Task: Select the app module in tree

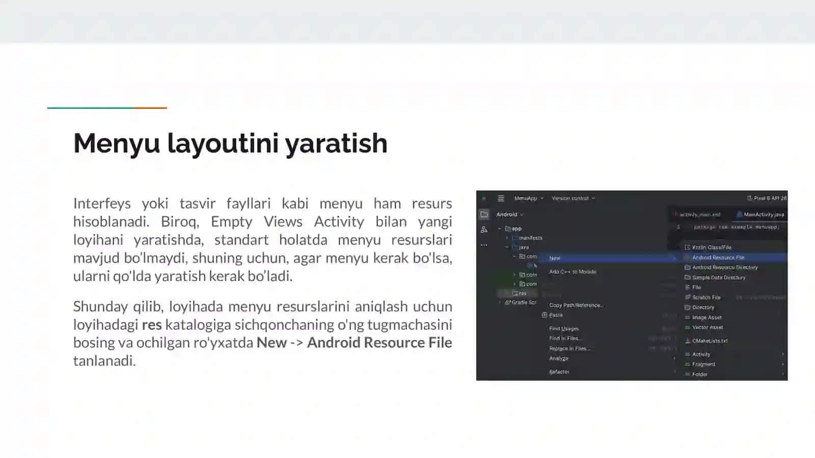Action: tap(513, 229)
